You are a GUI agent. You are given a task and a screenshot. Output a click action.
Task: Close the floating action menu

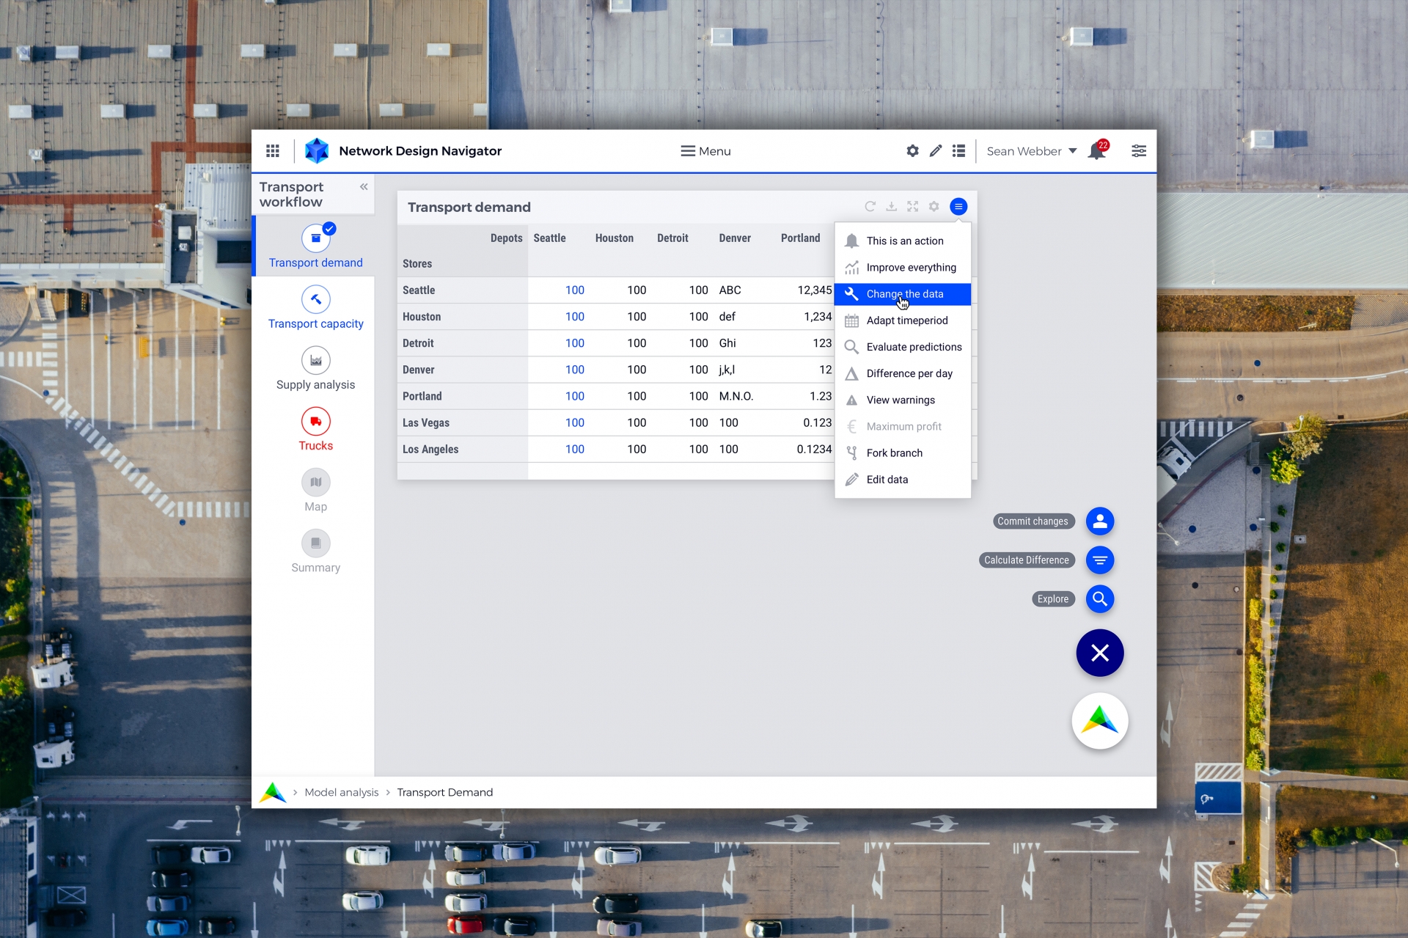pyautogui.click(x=1099, y=653)
